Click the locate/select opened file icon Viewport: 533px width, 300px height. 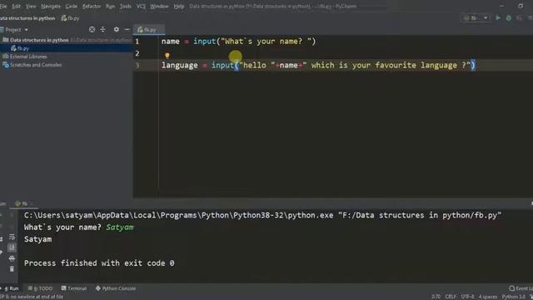[x=92, y=30]
